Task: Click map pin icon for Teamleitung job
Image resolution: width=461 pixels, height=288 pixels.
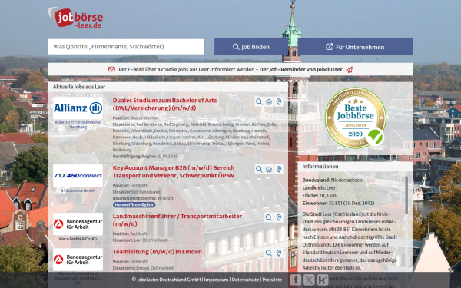Action: (x=279, y=253)
